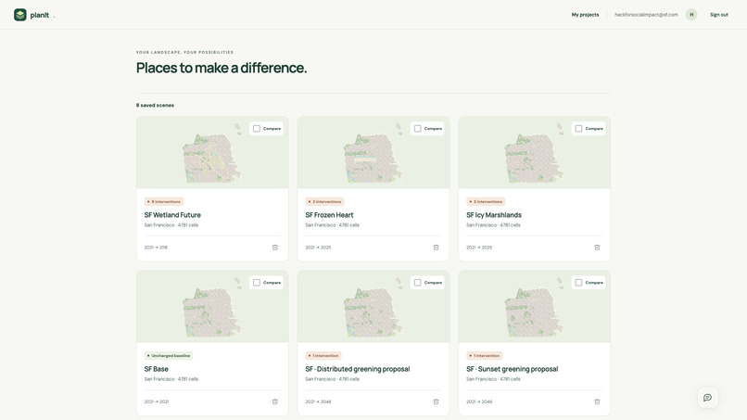This screenshot has height=420, width=747.
Task: Open the SF Frozen Heart title
Action: tap(329, 215)
